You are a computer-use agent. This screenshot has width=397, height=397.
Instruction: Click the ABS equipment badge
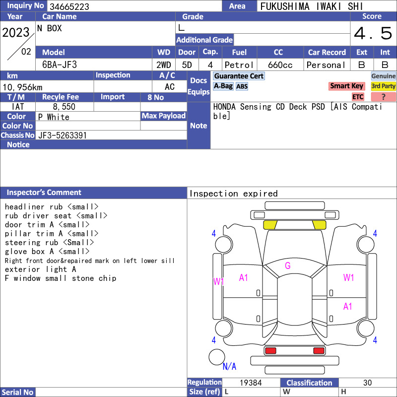242,86
